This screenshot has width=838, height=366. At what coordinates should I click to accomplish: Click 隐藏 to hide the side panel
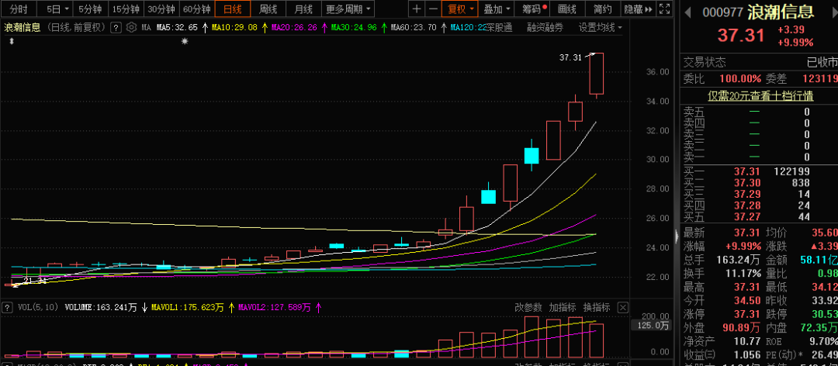638,9
